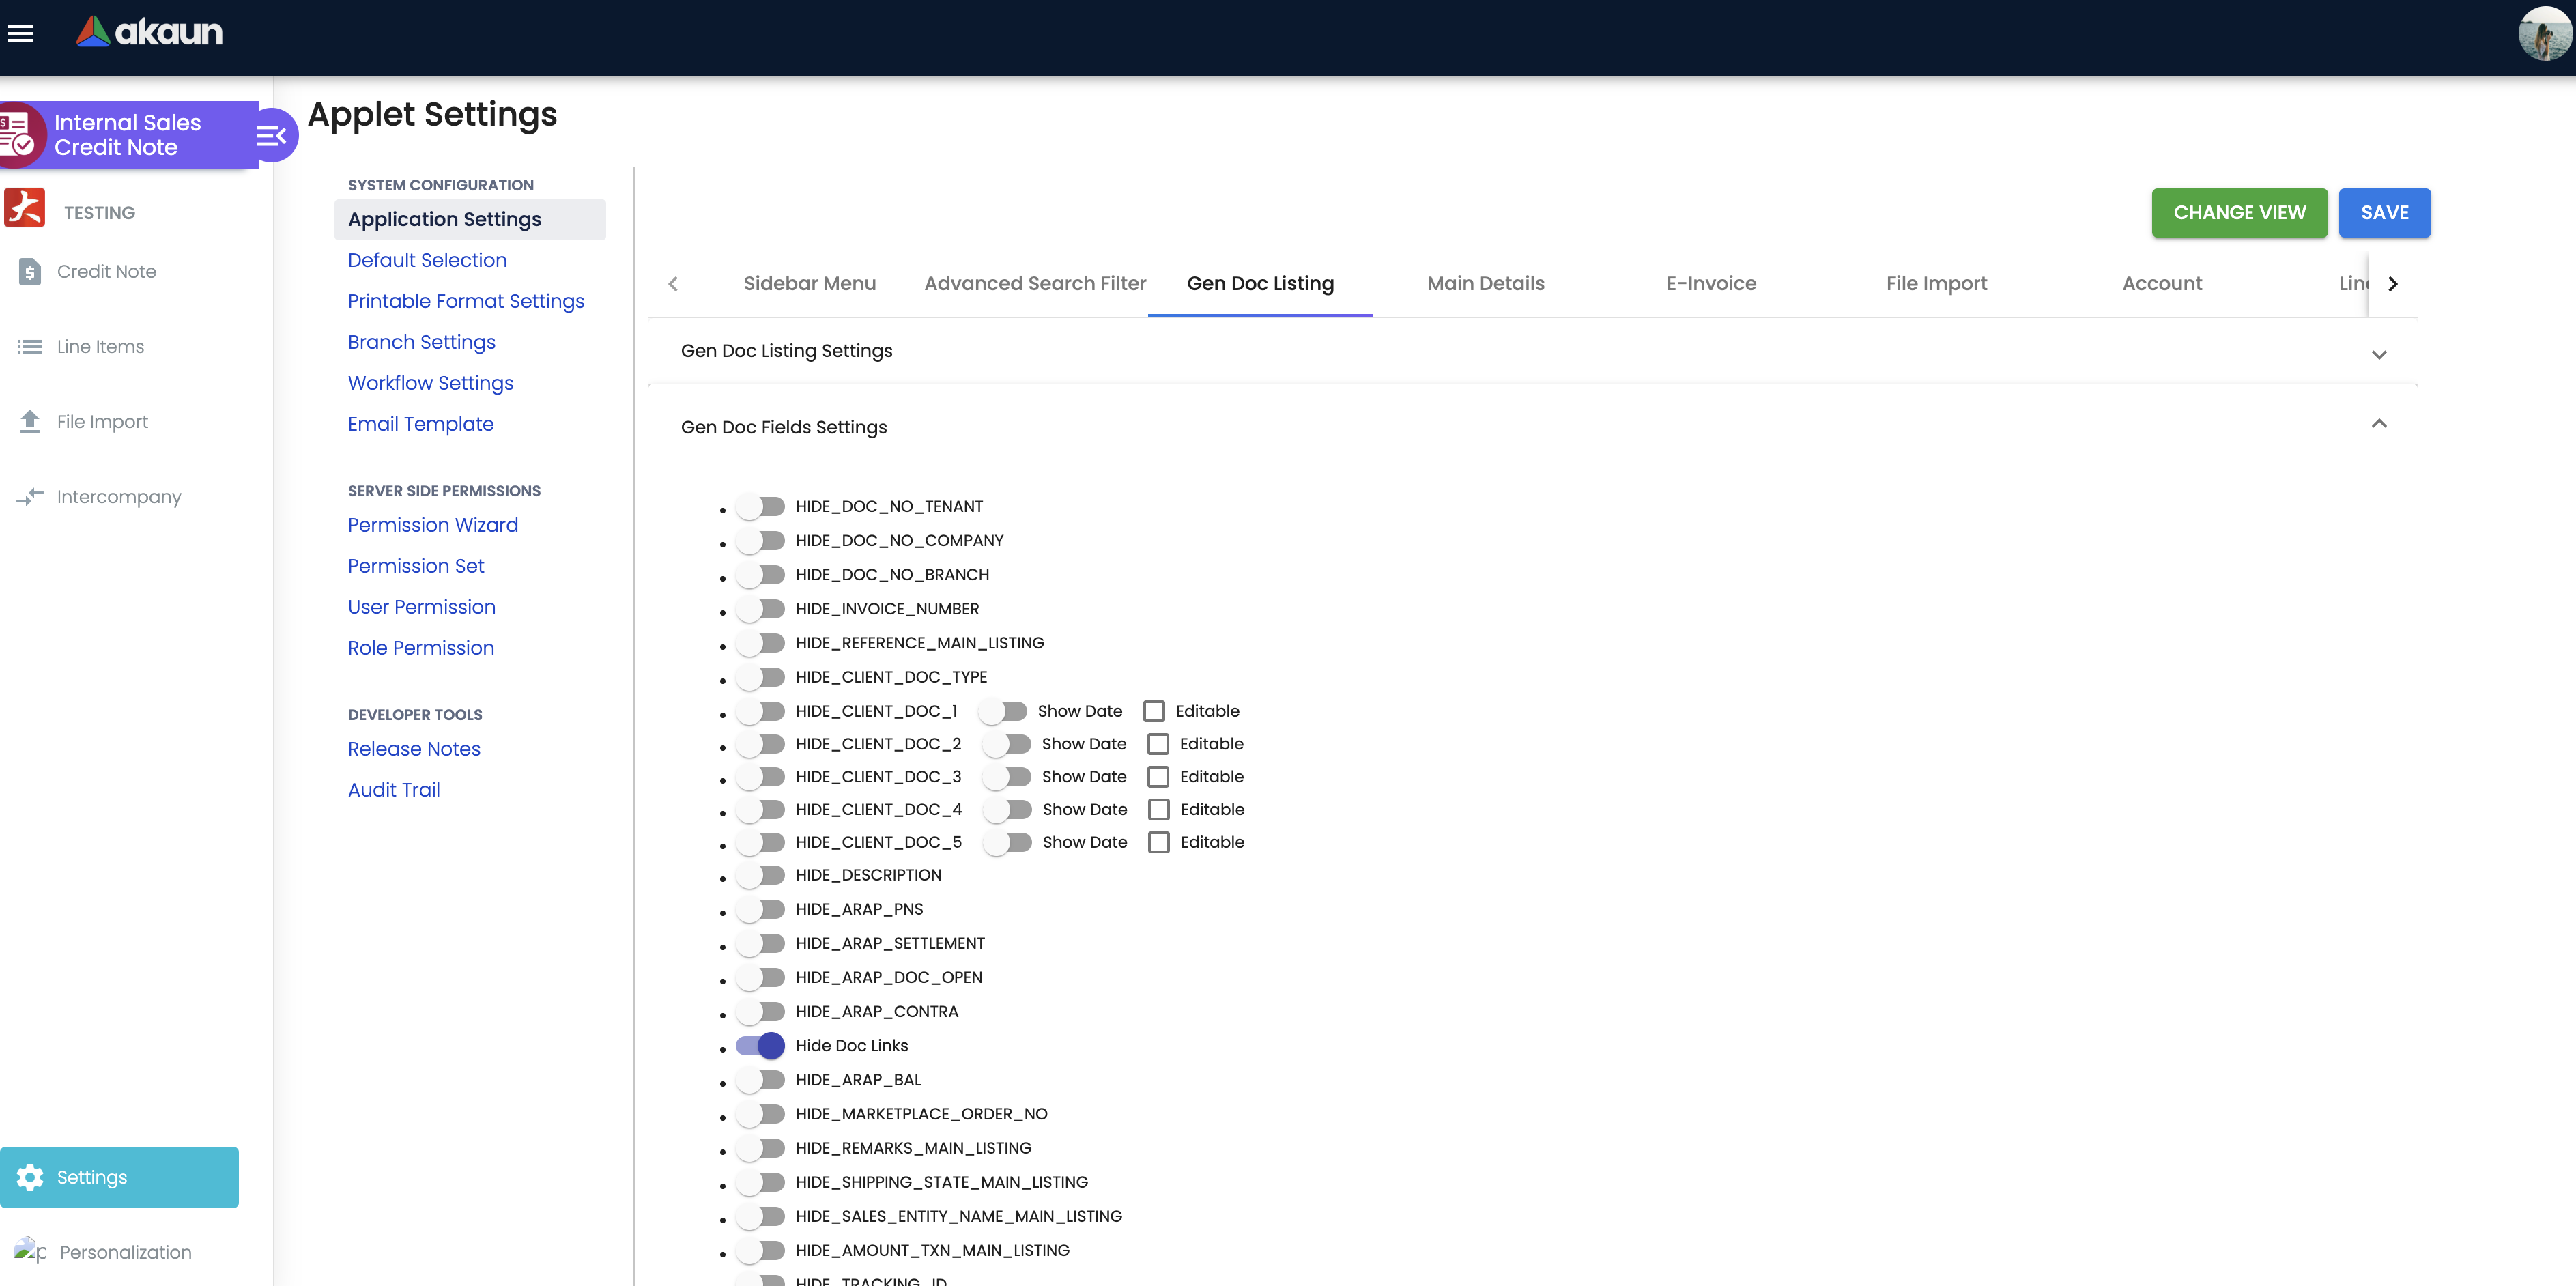Open Permission Set

pyautogui.click(x=415, y=566)
